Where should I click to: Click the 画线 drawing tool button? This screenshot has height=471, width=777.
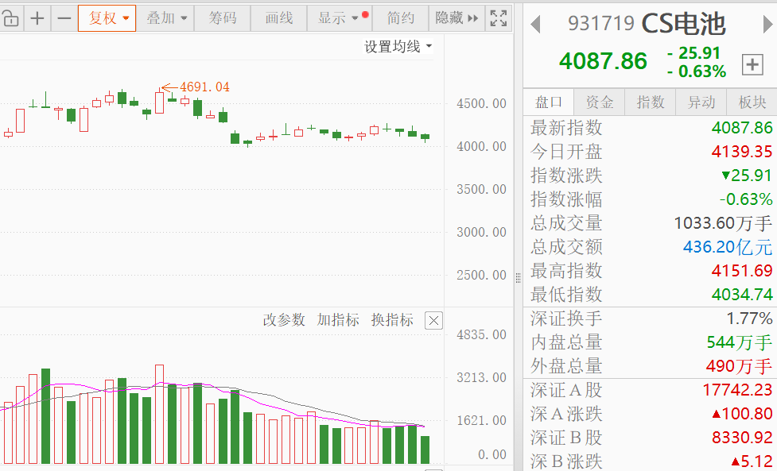[279, 18]
